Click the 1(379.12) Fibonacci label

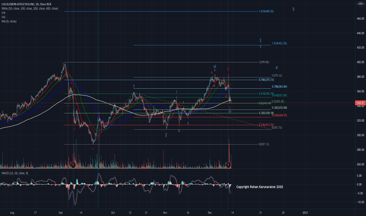(277, 75)
